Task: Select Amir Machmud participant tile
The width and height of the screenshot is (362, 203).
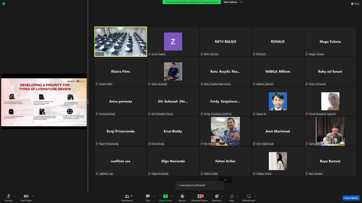Action: coord(278,131)
